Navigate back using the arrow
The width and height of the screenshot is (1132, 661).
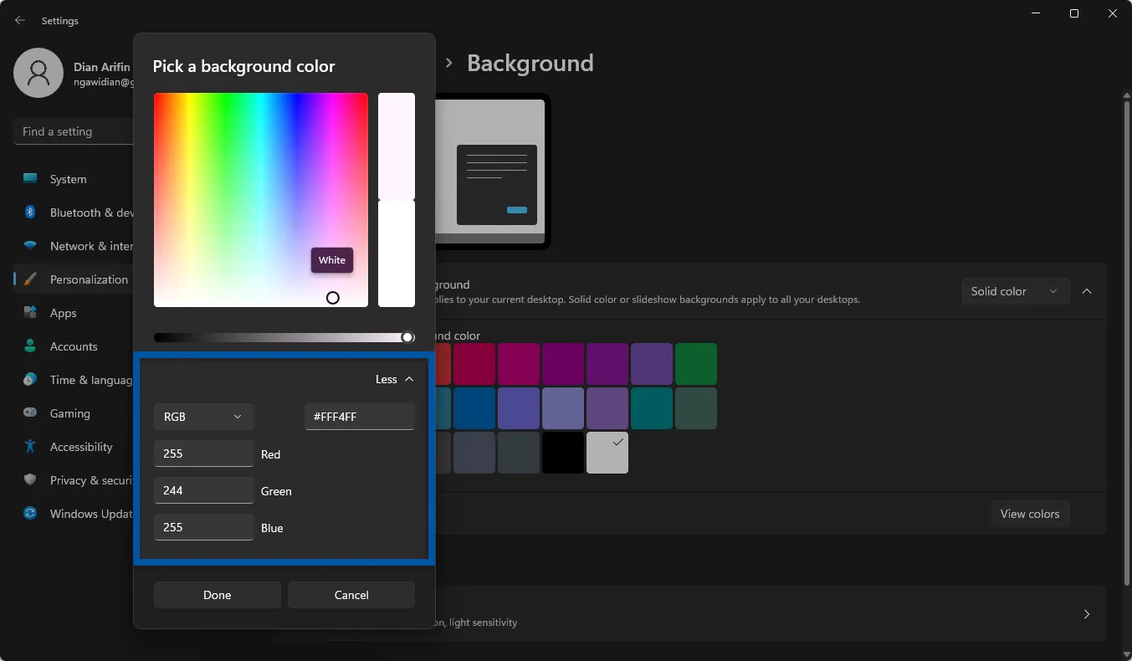19,20
